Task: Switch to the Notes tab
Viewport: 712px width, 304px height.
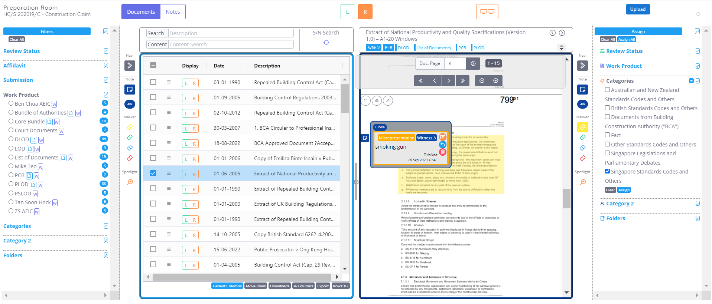Action: [173, 12]
